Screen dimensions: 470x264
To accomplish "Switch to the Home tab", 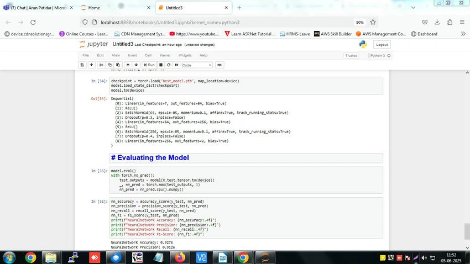I will [116, 8].
